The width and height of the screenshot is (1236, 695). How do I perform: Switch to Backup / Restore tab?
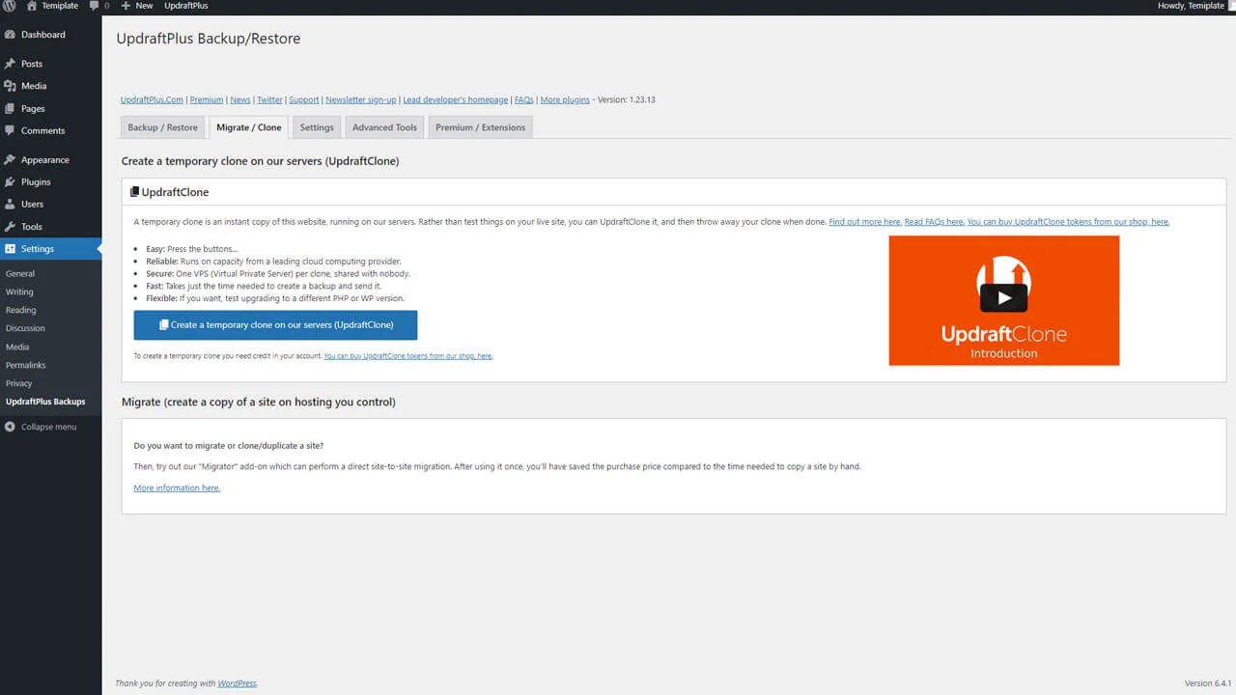click(x=162, y=127)
